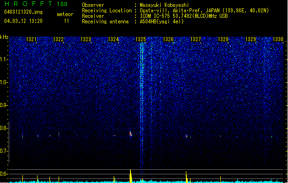Click the 1322 time axis marker
Viewport: 288px width, 183px height.
tap(58, 39)
